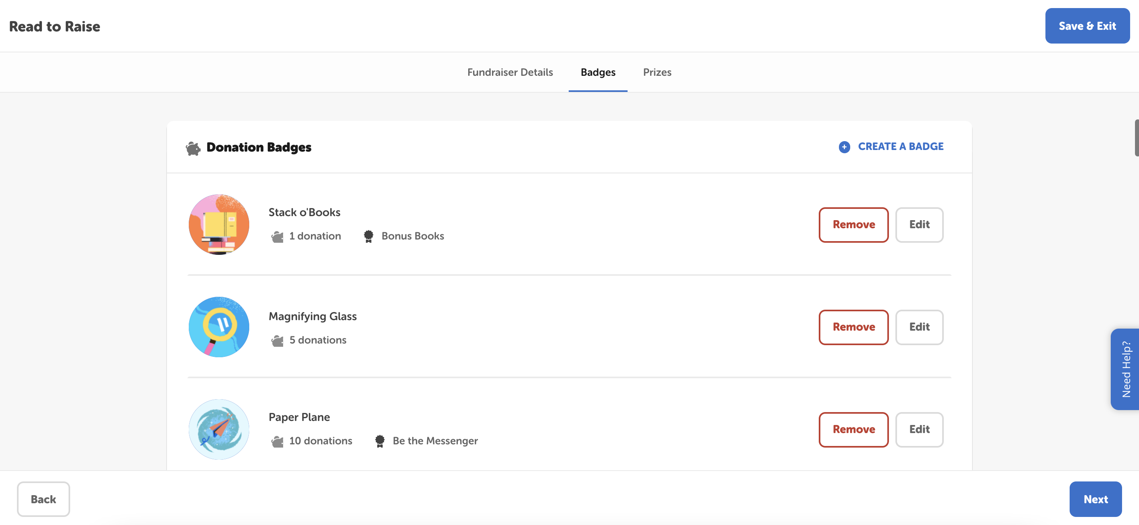
Task: Remove the Magnifying Glass badge
Action: point(853,327)
